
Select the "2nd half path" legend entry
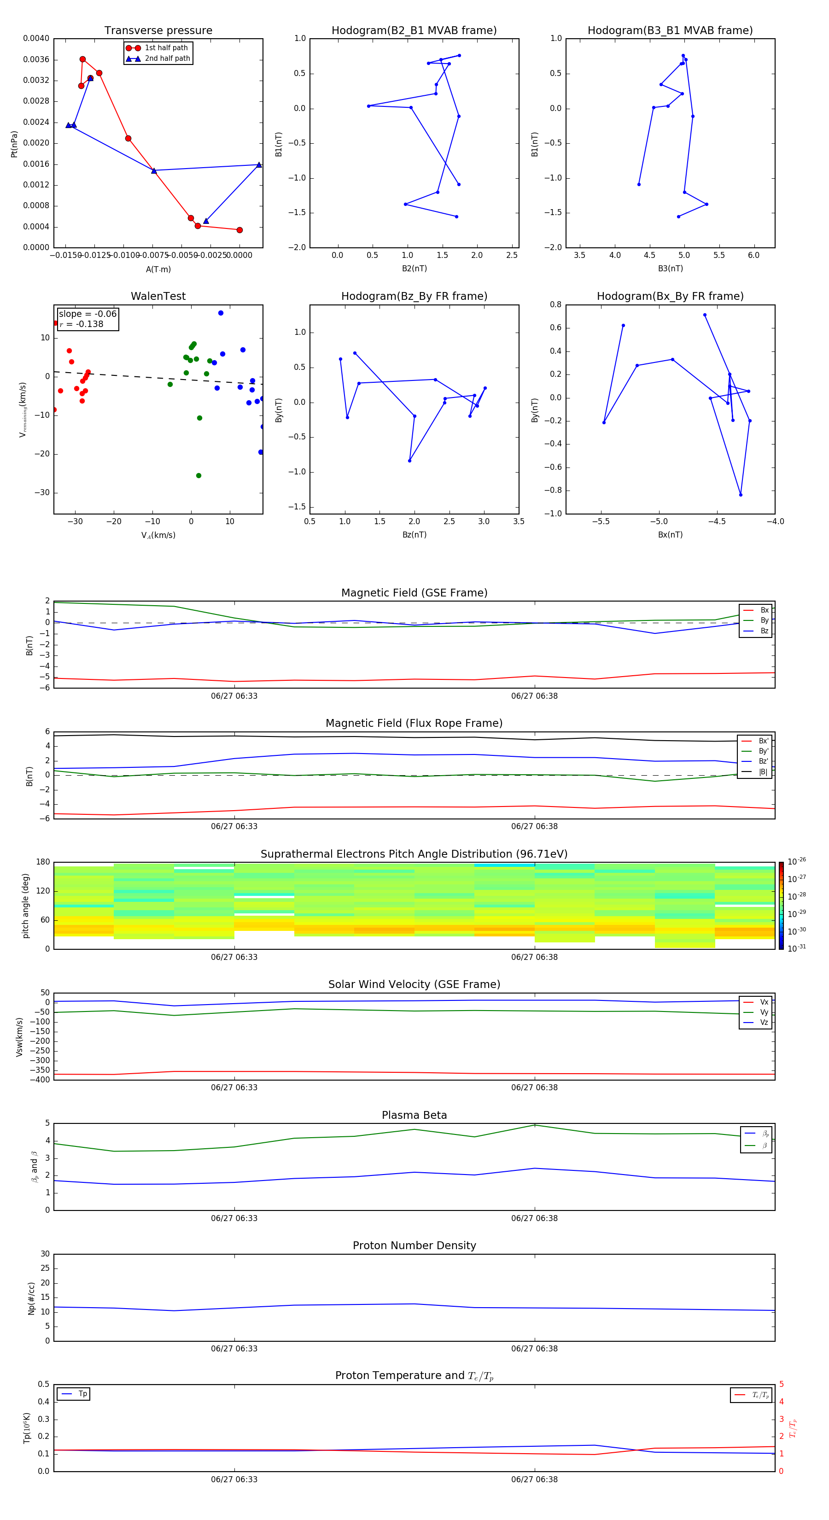[158, 58]
